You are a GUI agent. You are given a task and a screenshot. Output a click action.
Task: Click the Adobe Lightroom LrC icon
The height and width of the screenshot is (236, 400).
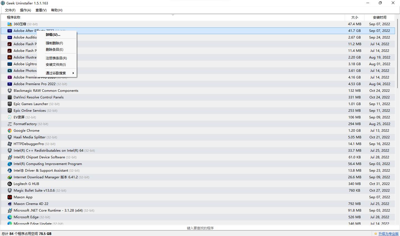click(10, 64)
